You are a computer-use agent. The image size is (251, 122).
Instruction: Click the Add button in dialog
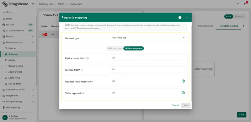tap(186, 105)
